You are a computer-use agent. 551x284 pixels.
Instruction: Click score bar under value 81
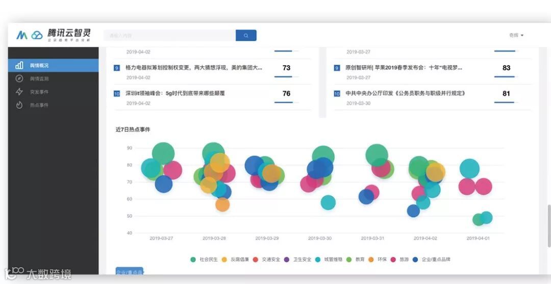(507, 102)
